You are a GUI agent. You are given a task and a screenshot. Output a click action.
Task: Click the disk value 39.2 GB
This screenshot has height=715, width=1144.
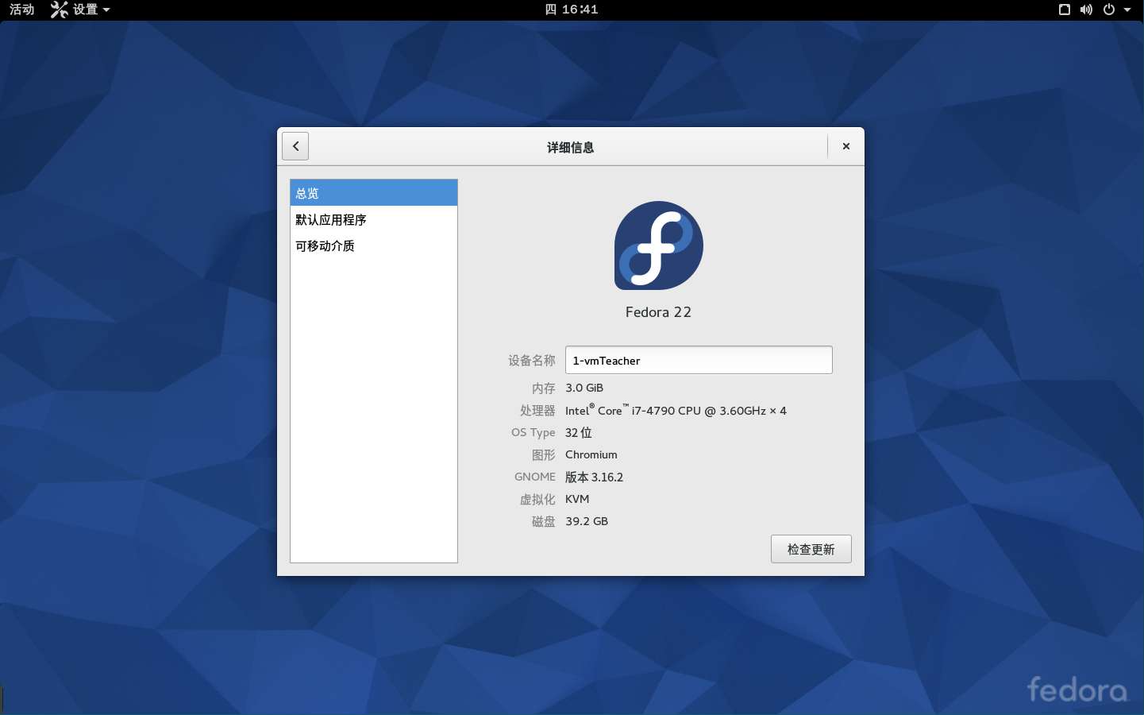pos(587,521)
